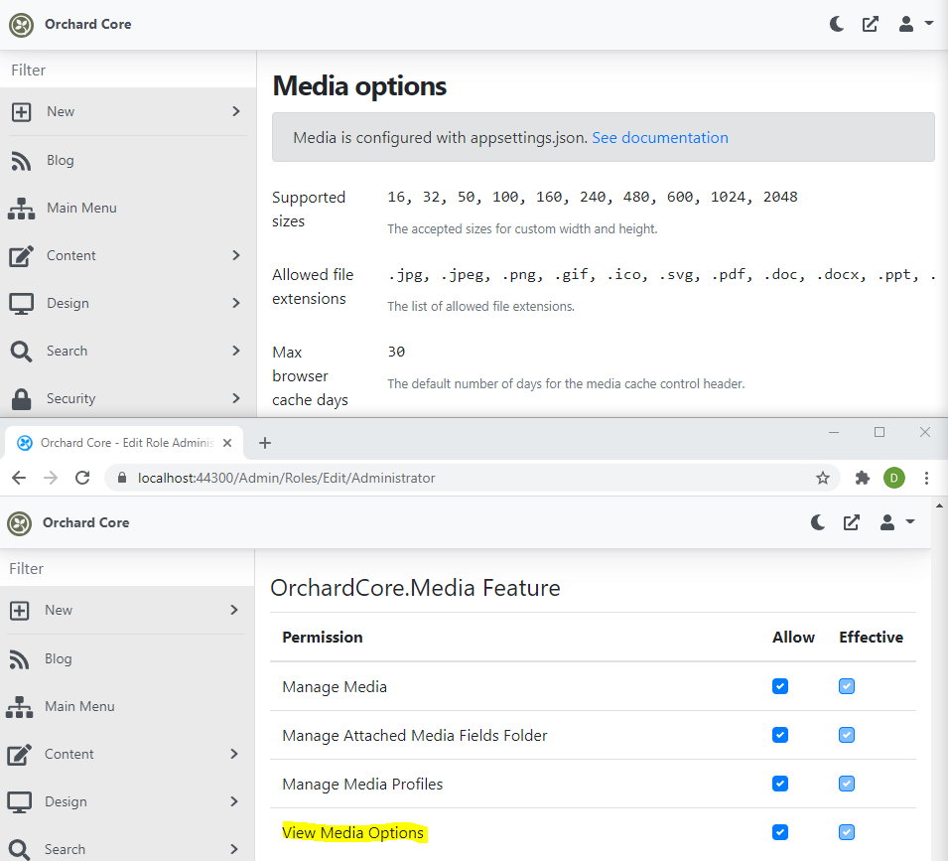Select Blog menu item in Edit Role window
The height and width of the screenshot is (861, 948).
point(58,658)
